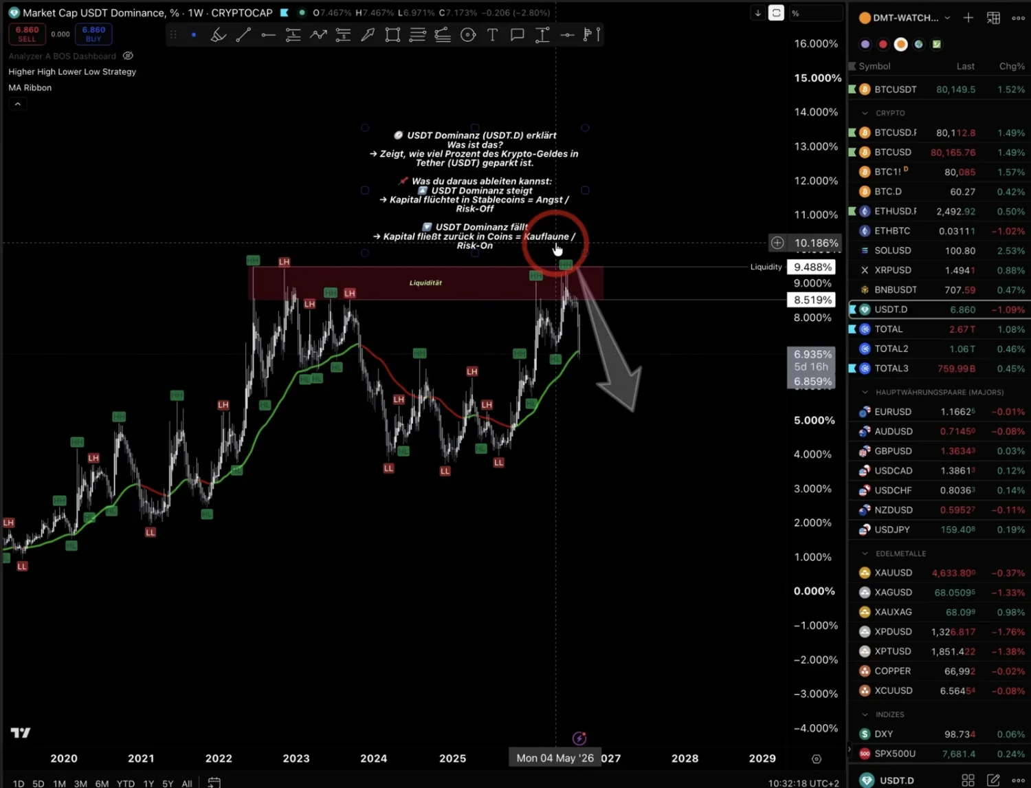Select the red color list circle
This screenshot has width=1031, height=788.
coord(883,44)
